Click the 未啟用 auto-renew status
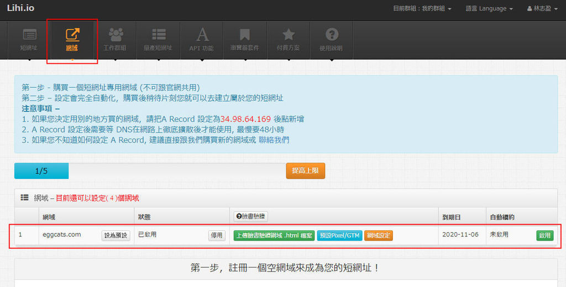Viewport: 566px width, 287px height. coord(499,235)
